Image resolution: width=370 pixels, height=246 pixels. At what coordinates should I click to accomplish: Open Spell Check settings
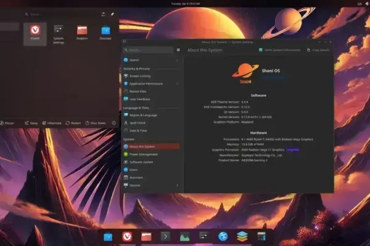coord(151,123)
